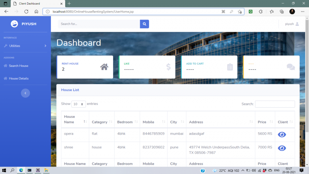Reload the page with refresh icon
Screen dimensions: 309x174
click(26, 12)
